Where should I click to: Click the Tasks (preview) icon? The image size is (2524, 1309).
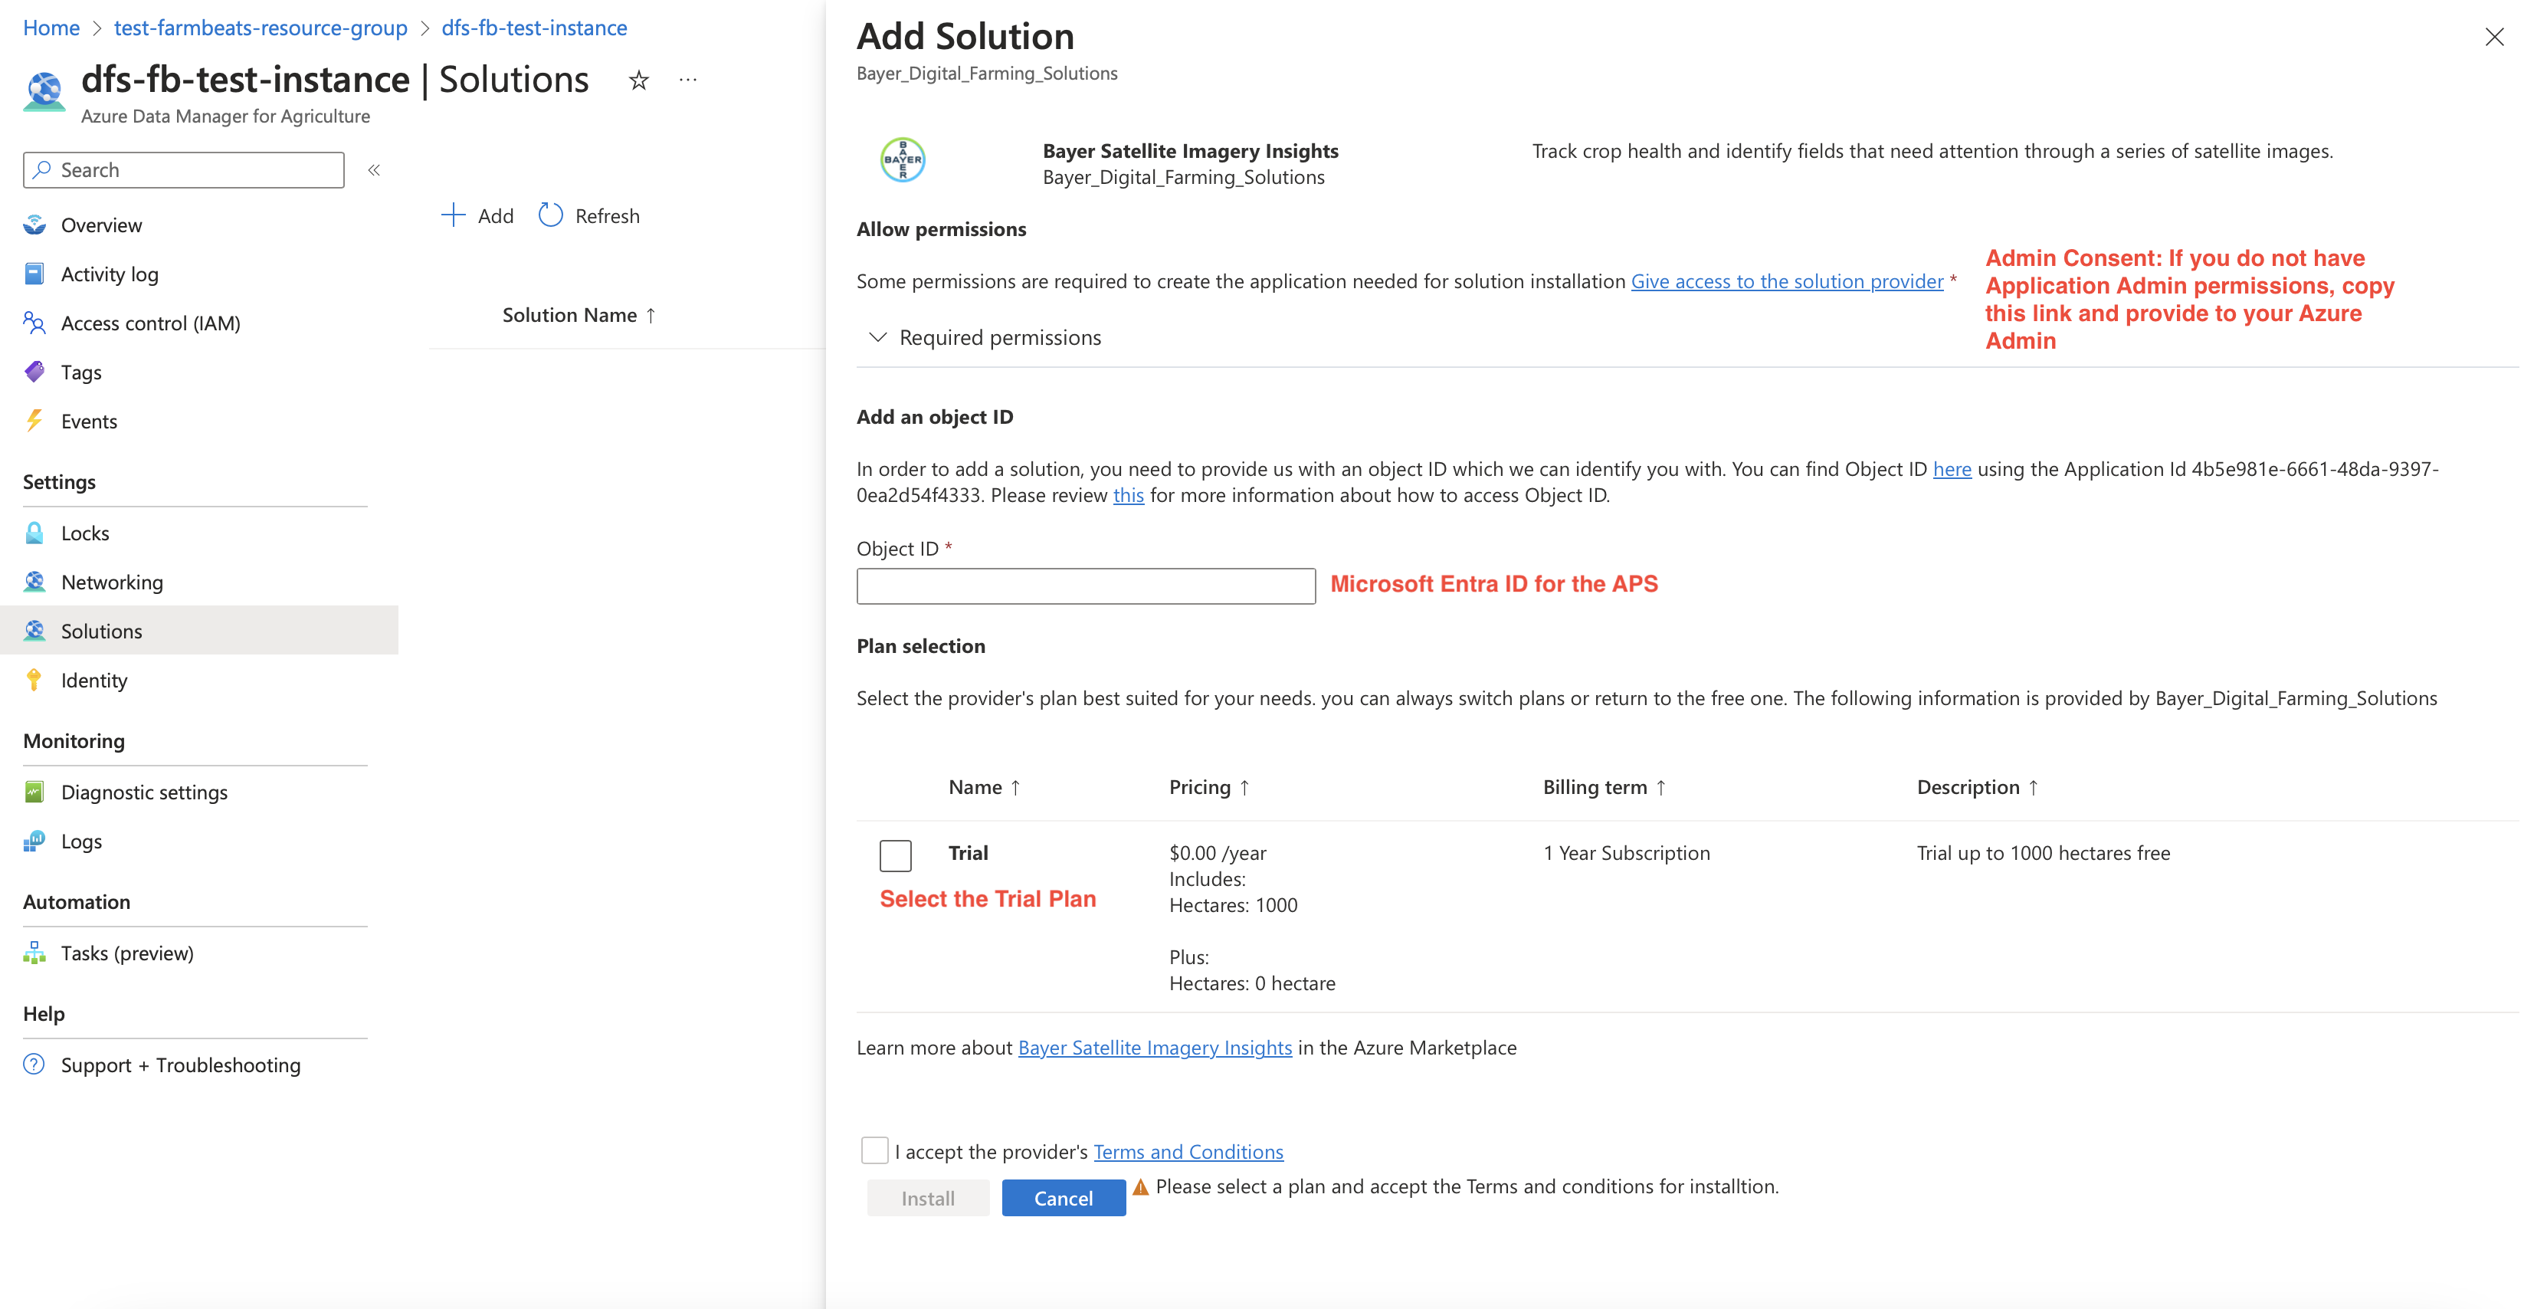point(34,953)
